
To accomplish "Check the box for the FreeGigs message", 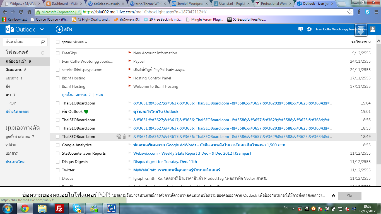I will pos(57,53).
